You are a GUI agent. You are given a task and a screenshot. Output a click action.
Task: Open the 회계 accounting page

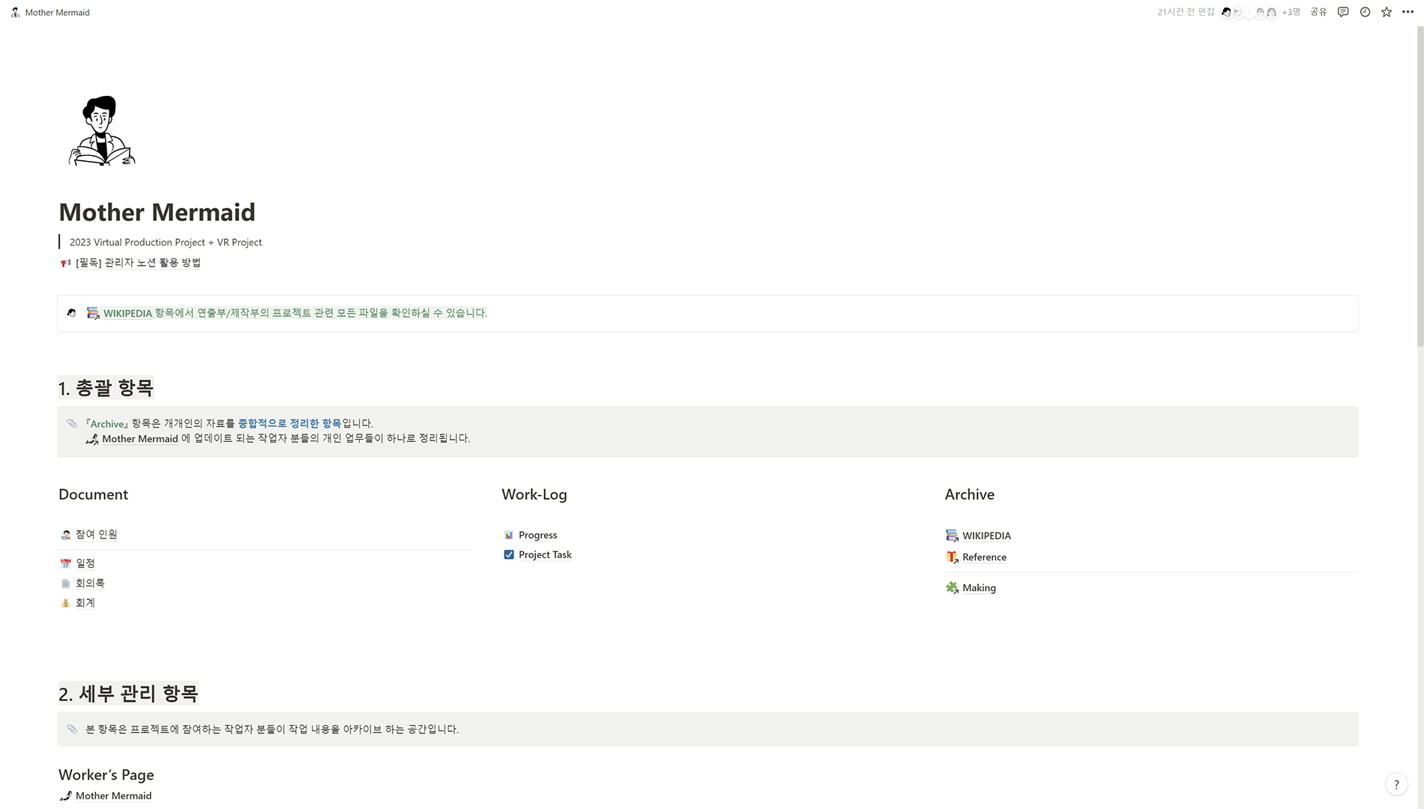tap(85, 603)
